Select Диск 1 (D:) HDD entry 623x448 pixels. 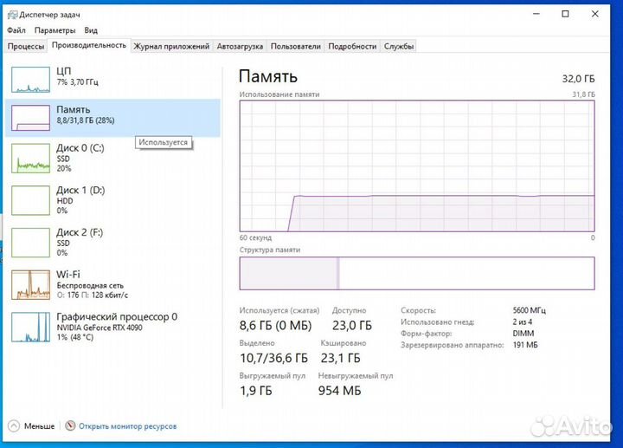pyautogui.click(x=112, y=200)
